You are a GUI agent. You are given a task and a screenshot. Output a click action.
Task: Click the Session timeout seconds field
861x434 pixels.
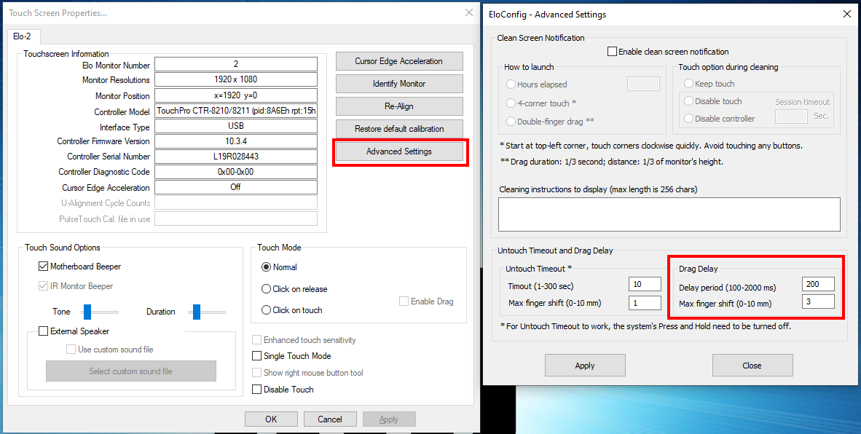point(791,117)
